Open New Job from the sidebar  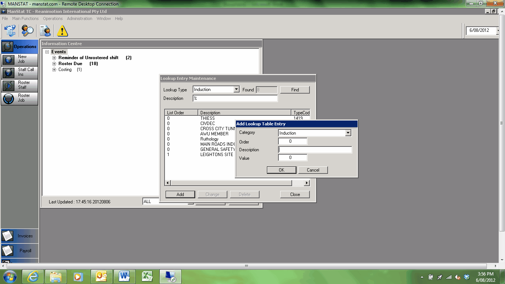click(x=20, y=59)
